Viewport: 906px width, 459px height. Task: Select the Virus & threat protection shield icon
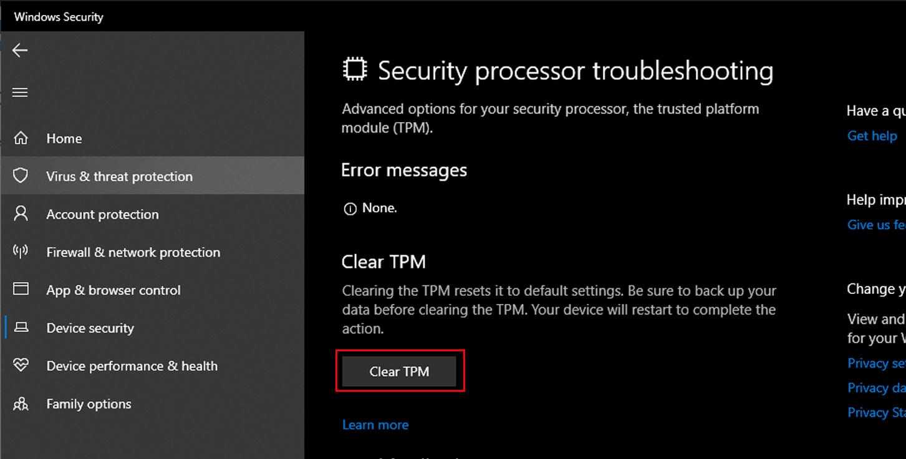21,176
